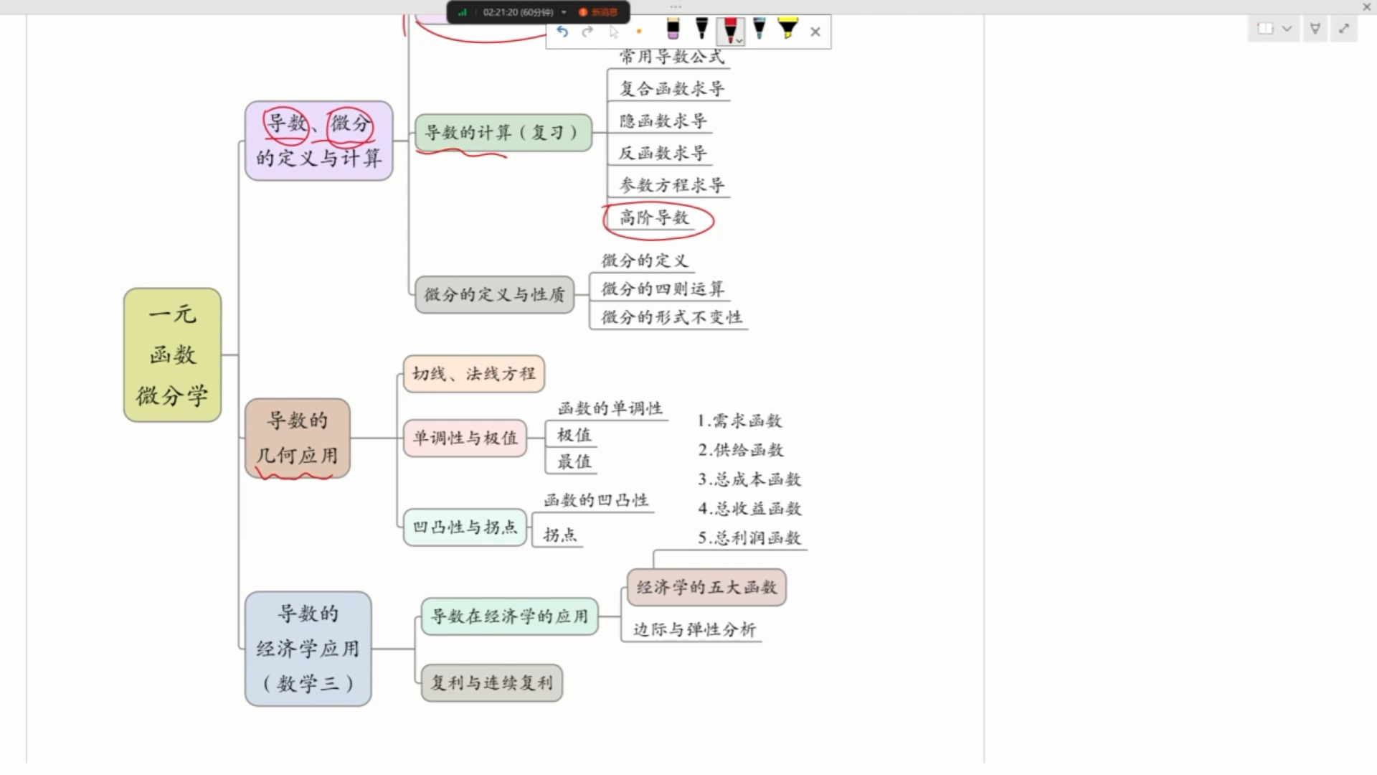This screenshot has height=775, width=1377.
Task: Click the meeting timer 02:21:20 text
Action: pyautogui.click(x=518, y=12)
